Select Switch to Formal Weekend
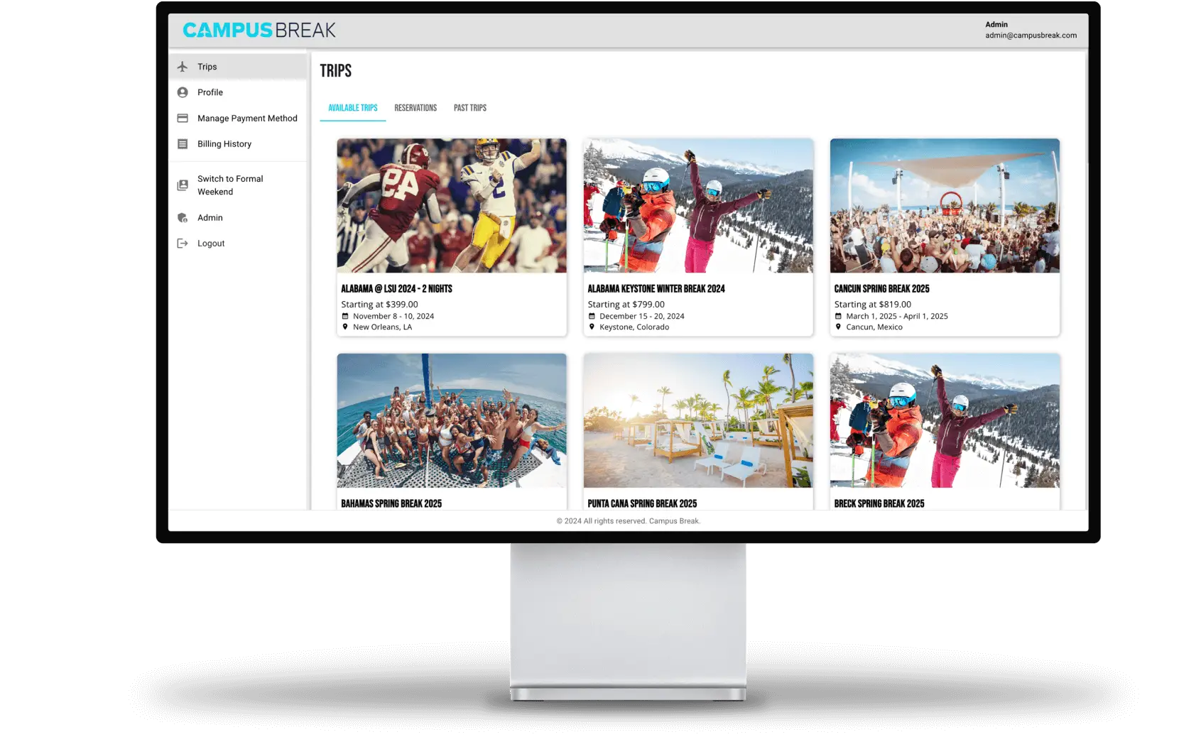Screen dimensions: 1201x737 pos(238,185)
